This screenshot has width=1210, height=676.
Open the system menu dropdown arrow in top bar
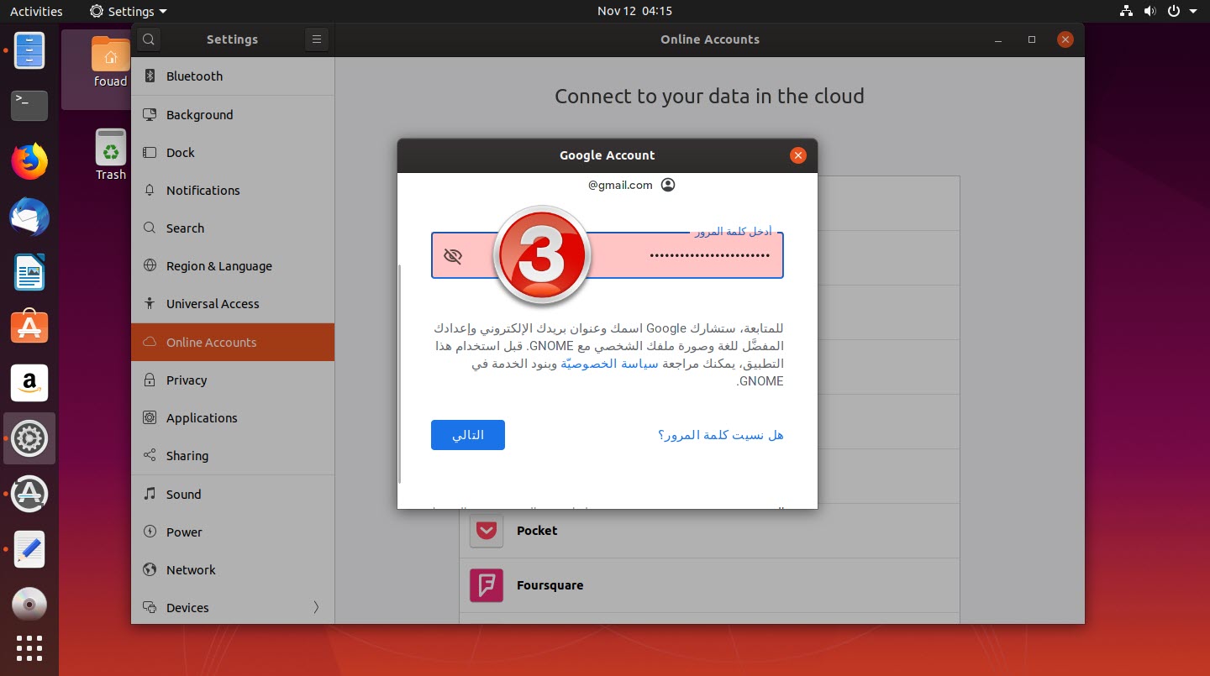tap(1192, 11)
